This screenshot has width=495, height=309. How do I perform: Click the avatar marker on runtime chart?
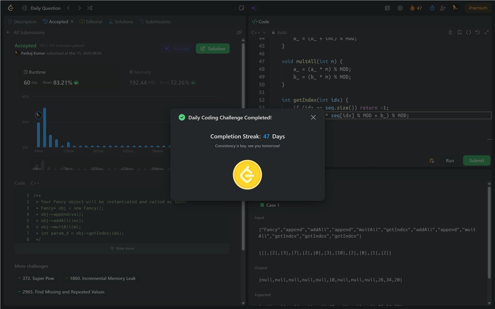click(38, 115)
